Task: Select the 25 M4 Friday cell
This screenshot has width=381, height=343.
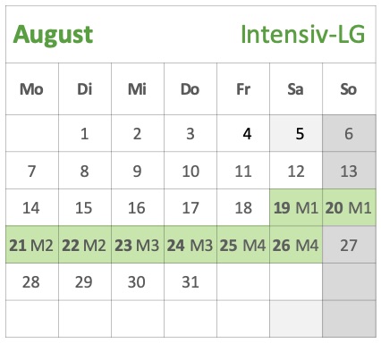Action: pos(243,245)
